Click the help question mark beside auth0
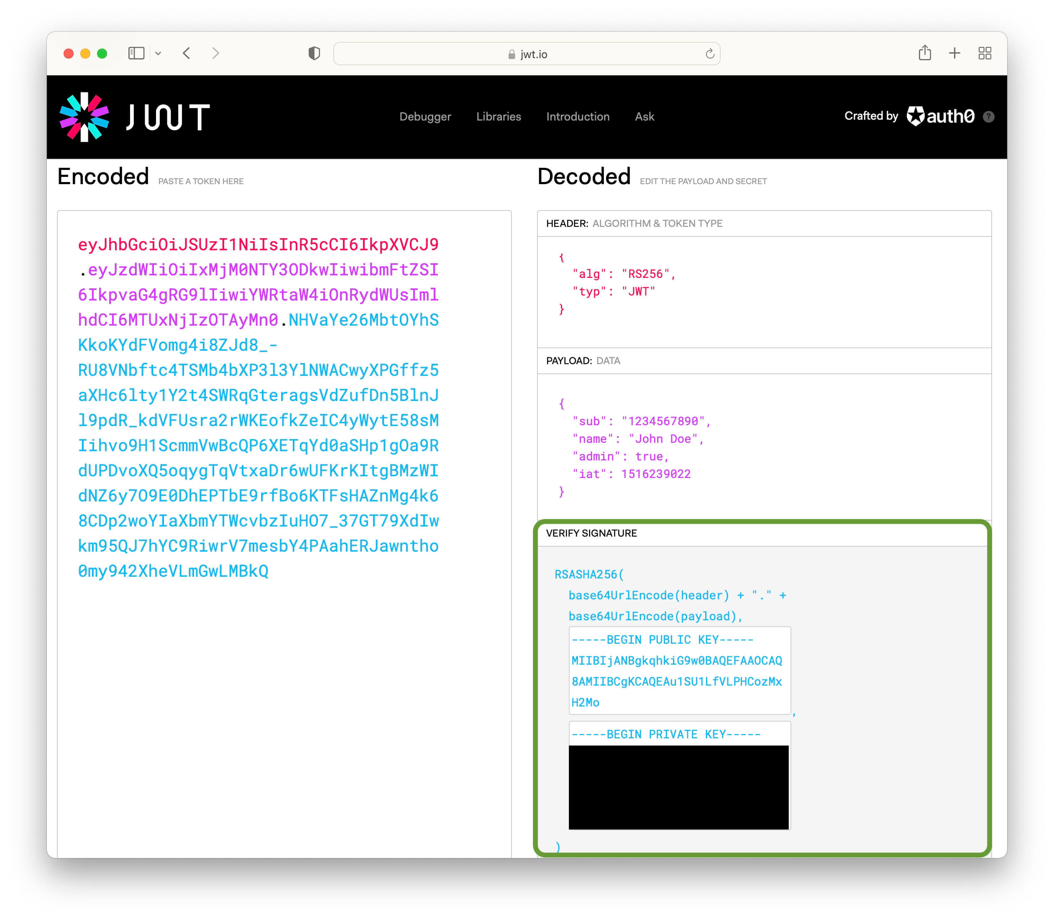This screenshot has height=920, width=1054. click(x=989, y=117)
